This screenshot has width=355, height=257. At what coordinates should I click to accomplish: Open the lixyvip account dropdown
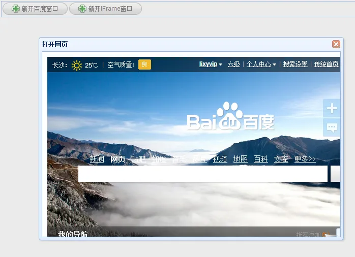click(211, 64)
